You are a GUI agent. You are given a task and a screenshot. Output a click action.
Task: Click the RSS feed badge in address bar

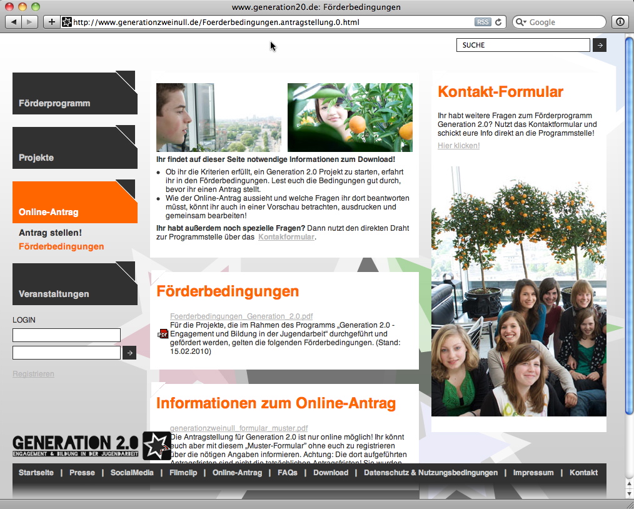tap(482, 22)
